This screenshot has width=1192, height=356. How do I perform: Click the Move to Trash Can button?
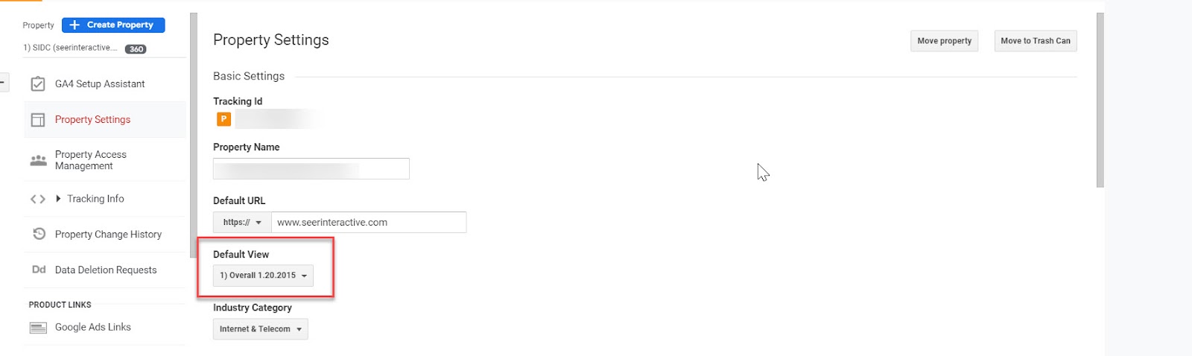1035,41
